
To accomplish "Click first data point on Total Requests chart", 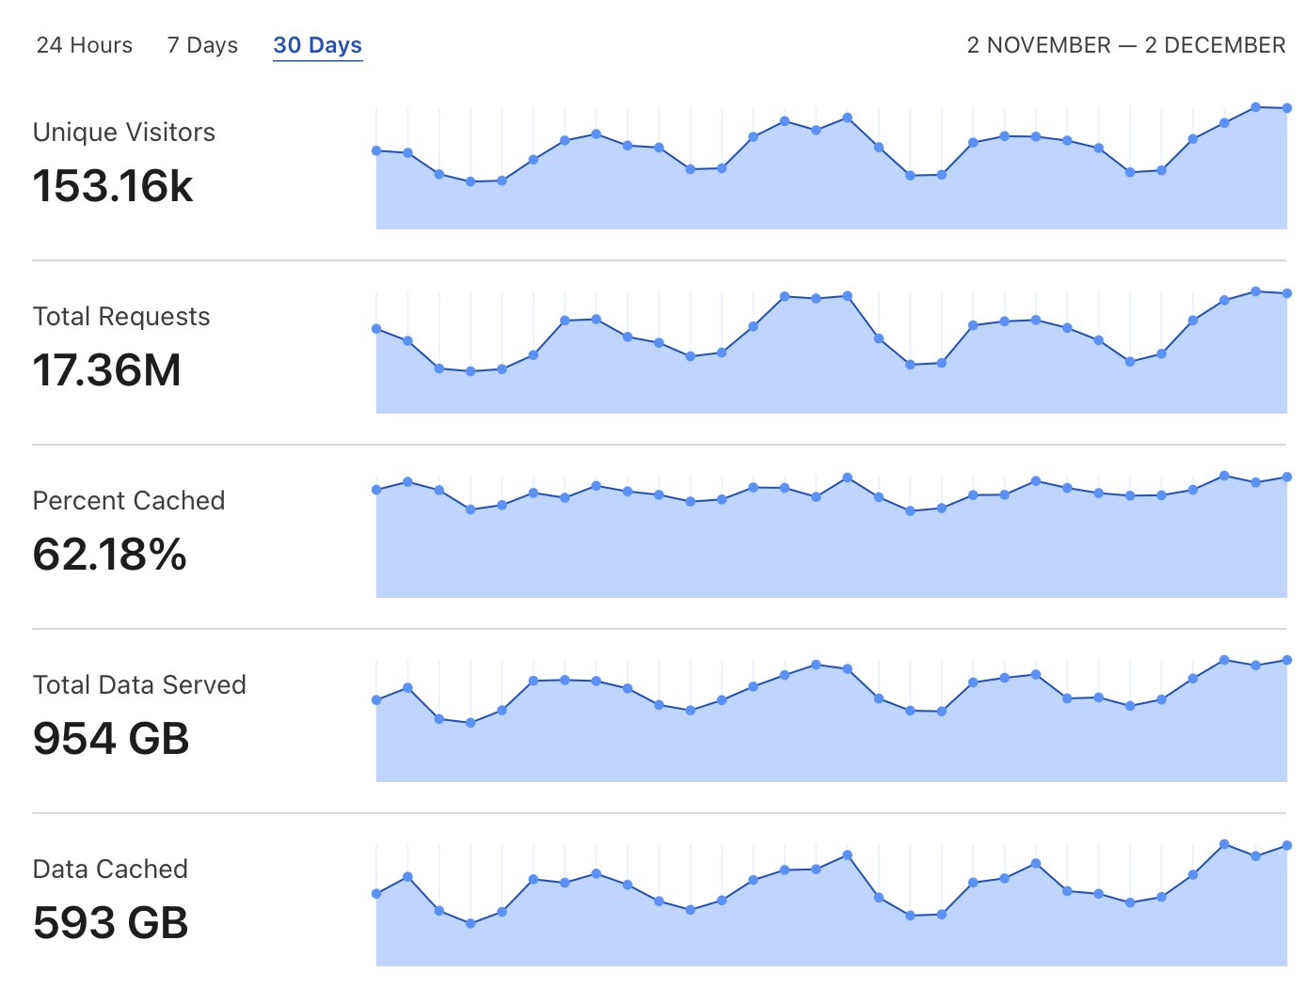I will pos(376,329).
